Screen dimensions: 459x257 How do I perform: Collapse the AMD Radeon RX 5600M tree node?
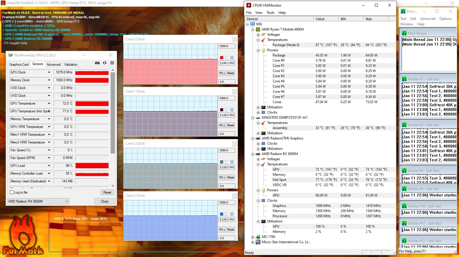coord(253,154)
